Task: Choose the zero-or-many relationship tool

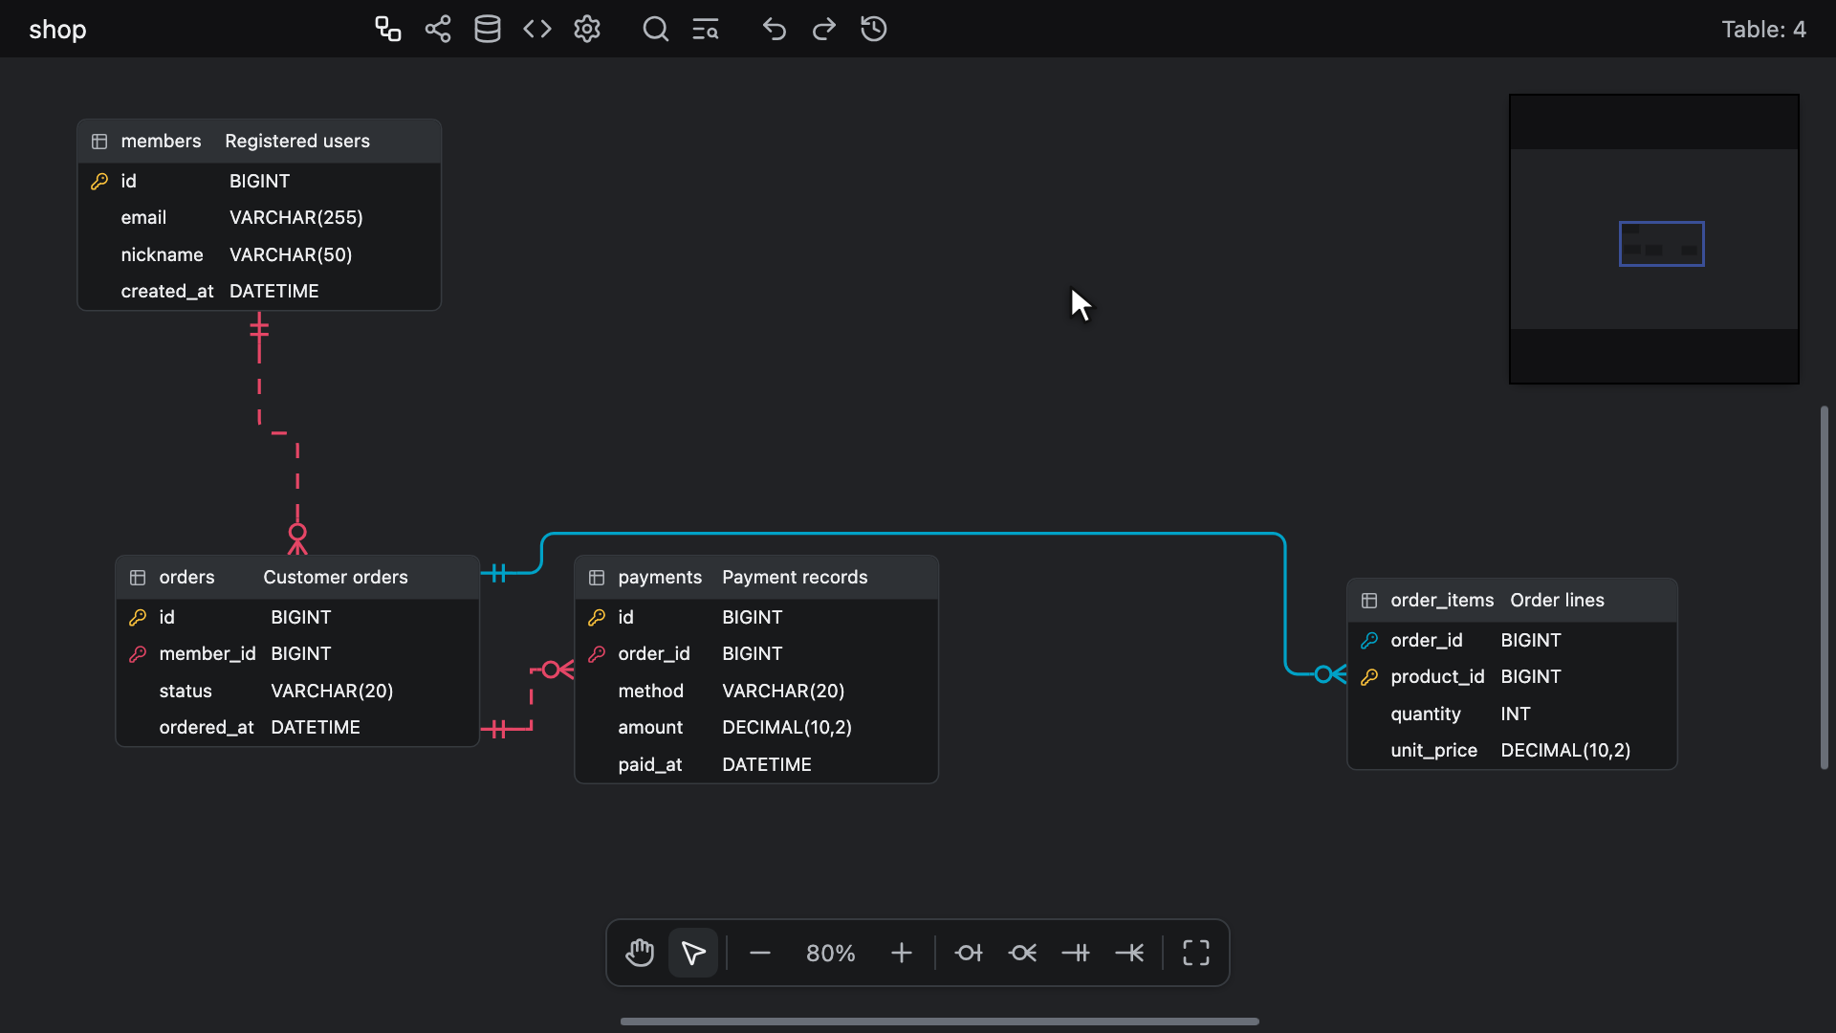Action: point(1022,953)
